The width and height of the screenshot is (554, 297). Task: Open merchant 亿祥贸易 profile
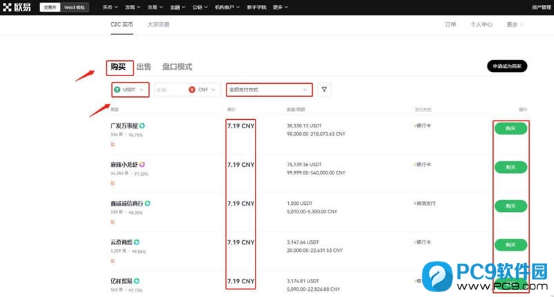[x=122, y=281]
